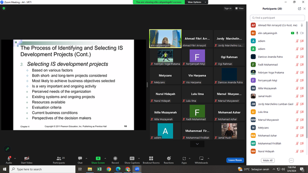Open the notification center icon
Viewport: 308px width, 173px height.
(302, 169)
